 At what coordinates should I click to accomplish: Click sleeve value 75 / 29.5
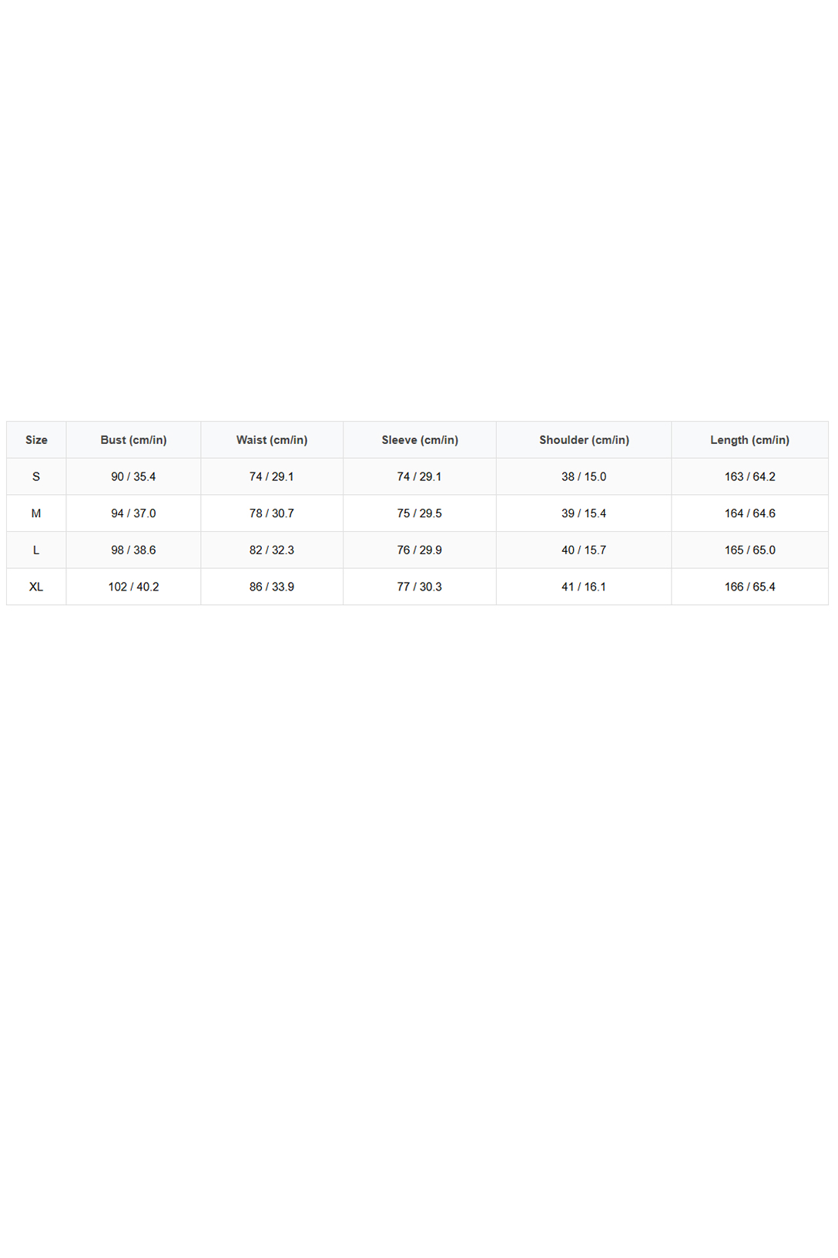420,513
